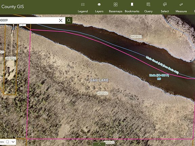Screen dimensions: 195x146
Task: Open the coordinate units dropdown chevron
Action: [13, 142]
